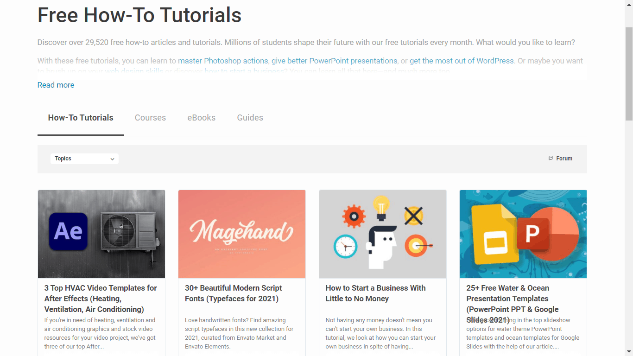Image resolution: width=633 pixels, height=356 pixels.
Task: Go to the Guides tab
Action: click(x=250, y=118)
